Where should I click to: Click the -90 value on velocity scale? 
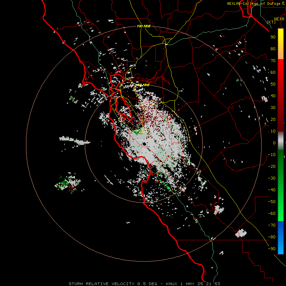coord(272,249)
